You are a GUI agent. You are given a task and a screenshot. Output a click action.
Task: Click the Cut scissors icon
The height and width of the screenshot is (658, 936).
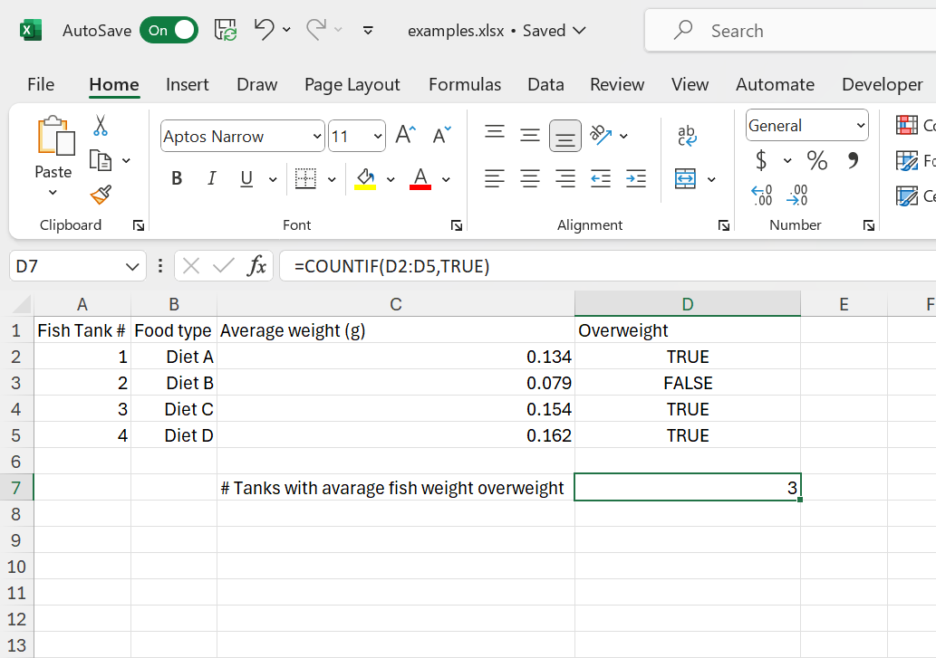[x=101, y=126]
